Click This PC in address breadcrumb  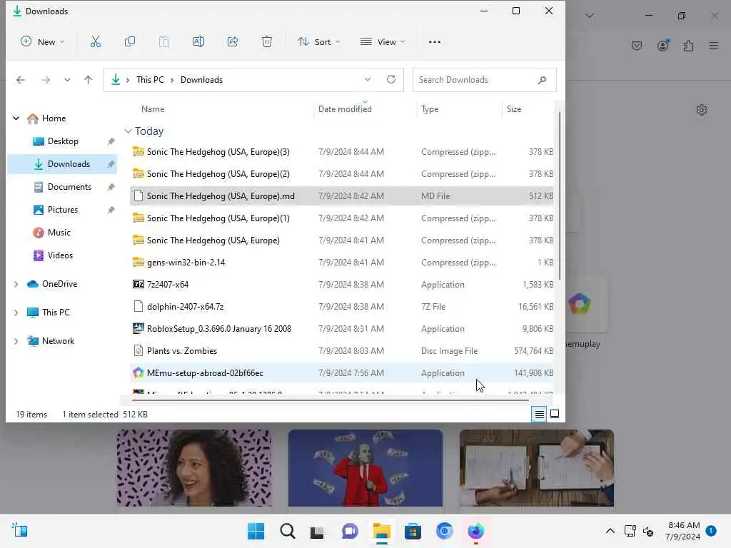tap(150, 80)
